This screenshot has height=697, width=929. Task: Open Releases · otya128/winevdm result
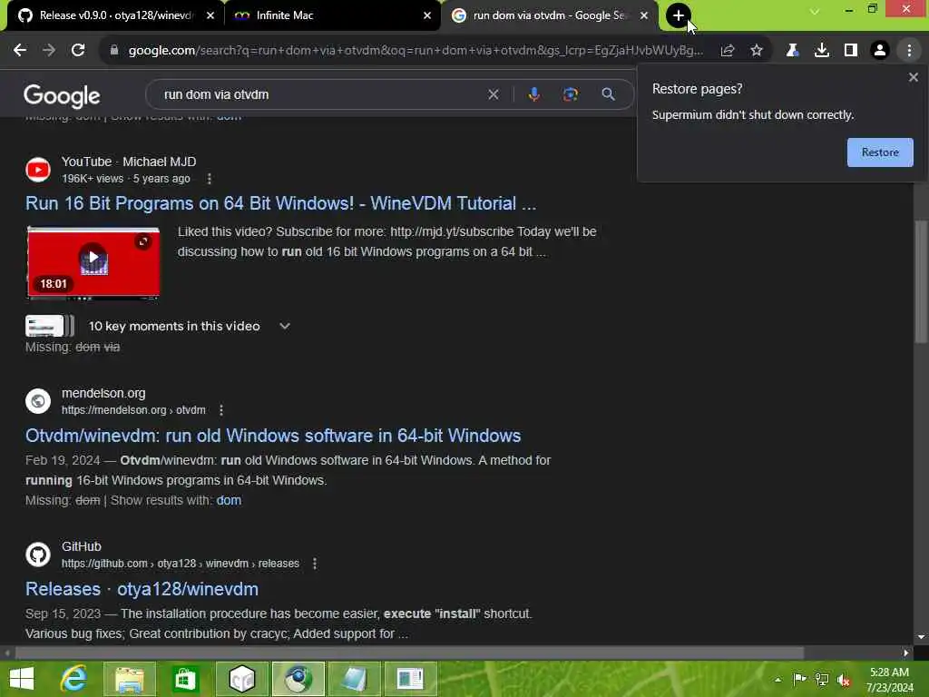(142, 589)
